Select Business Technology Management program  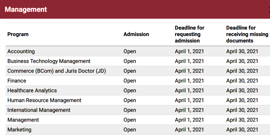49,61
